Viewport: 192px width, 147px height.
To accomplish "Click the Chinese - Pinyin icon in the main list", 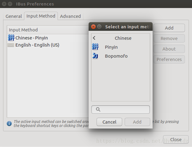I will click(11, 38).
